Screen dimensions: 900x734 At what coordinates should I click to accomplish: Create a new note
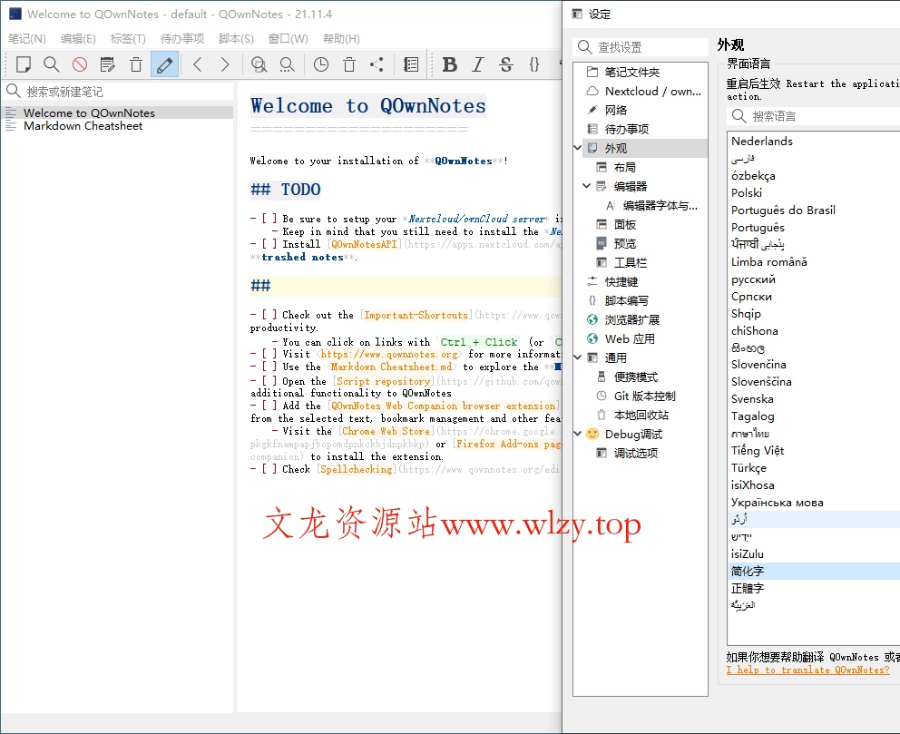pyautogui.click(x=24, y=64)
